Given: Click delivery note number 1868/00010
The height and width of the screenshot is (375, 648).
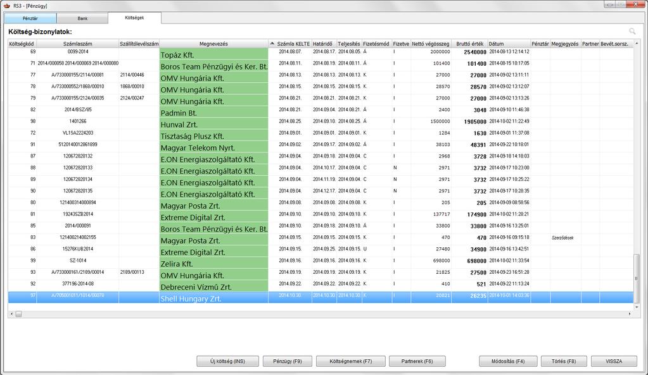Looking at the screenshot, I should (x=132, y=87).
